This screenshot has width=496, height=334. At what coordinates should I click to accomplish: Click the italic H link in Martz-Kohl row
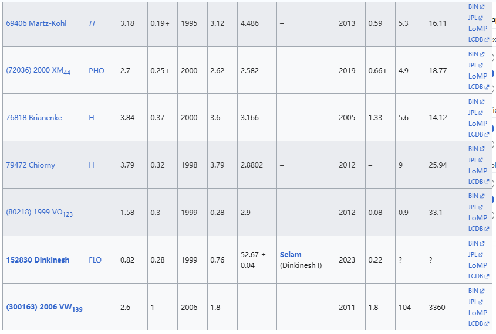(x=92, y=23)
